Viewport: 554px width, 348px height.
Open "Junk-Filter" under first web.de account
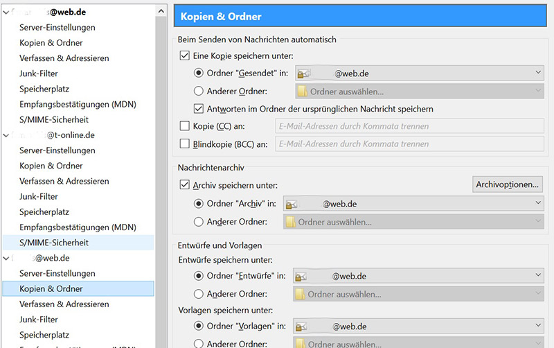(39, 73)
